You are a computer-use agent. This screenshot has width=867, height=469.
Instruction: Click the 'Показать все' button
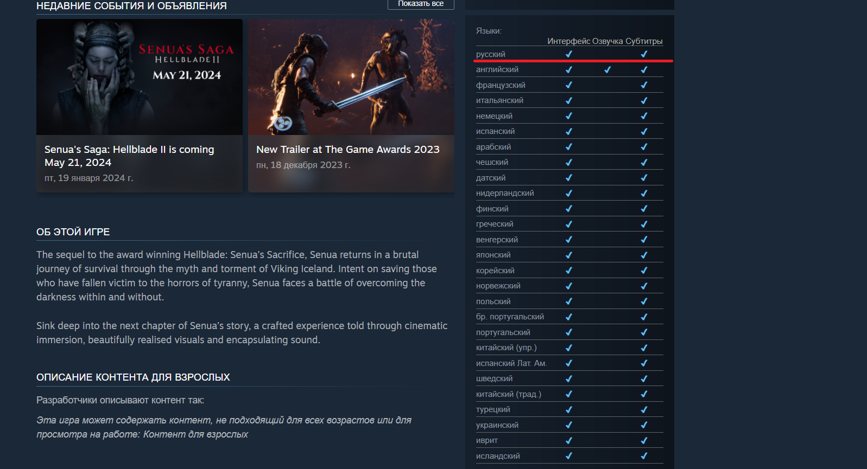coord(421,4)
